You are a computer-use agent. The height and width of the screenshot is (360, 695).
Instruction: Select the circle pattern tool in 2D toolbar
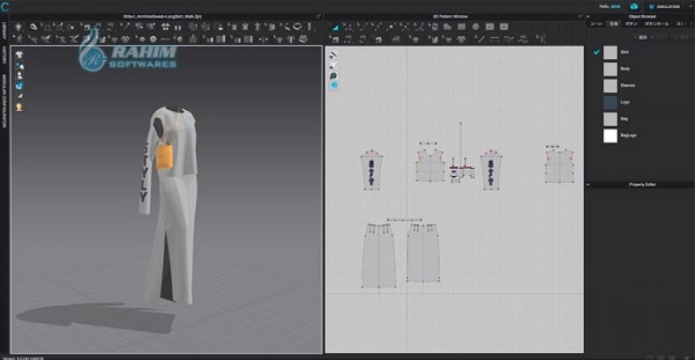point(476,27)
